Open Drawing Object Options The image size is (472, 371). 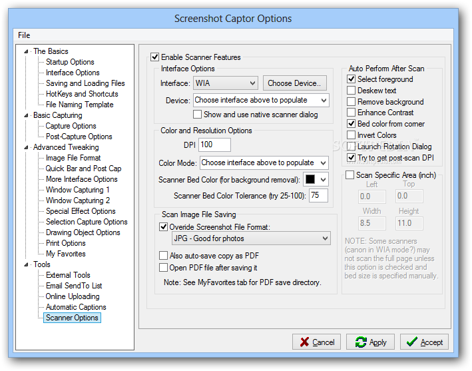(83, 232)
